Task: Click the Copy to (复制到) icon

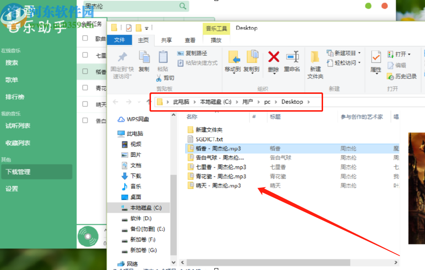Action: pos(252,57)
